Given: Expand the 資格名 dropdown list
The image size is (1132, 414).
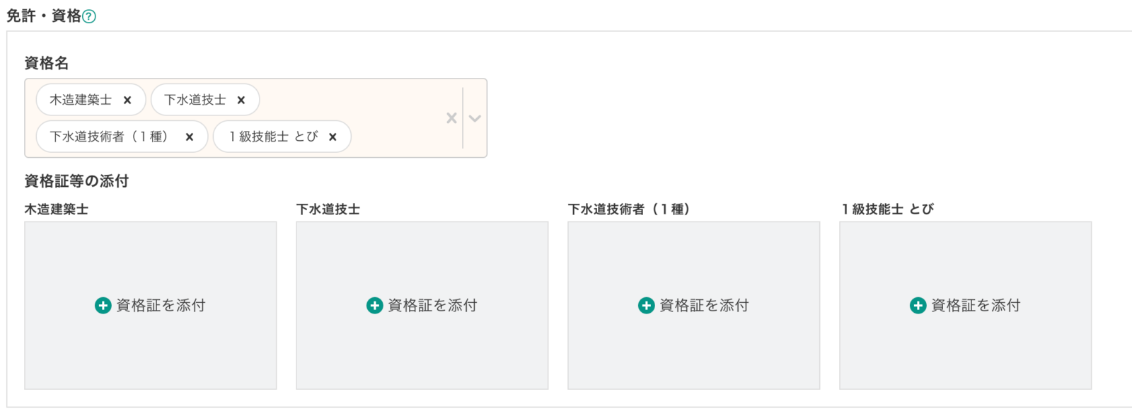Looking at the screenshot, I should tap(475, 118).
